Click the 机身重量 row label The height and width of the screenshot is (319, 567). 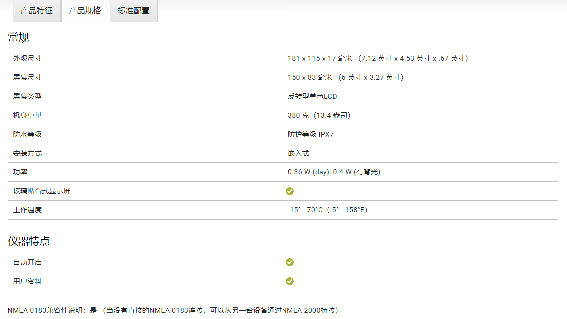pos(27,115)
